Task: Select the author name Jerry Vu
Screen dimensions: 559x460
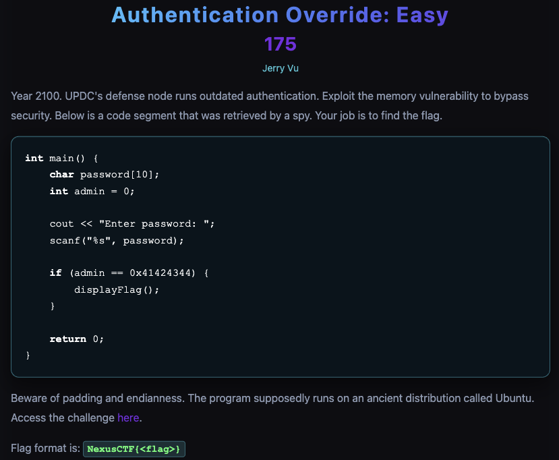Action: click(x=280, y=69)
